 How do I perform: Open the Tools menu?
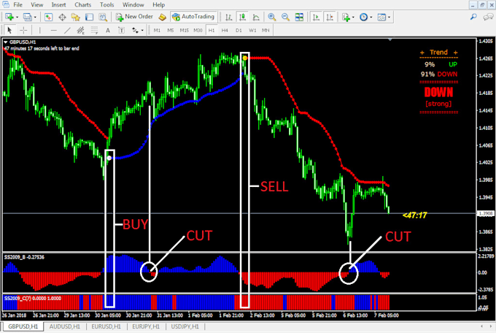[x=107, y=5]
